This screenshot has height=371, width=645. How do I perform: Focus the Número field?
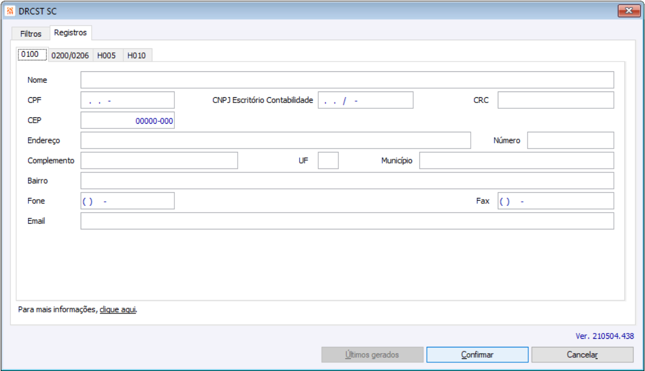point(571,140)
